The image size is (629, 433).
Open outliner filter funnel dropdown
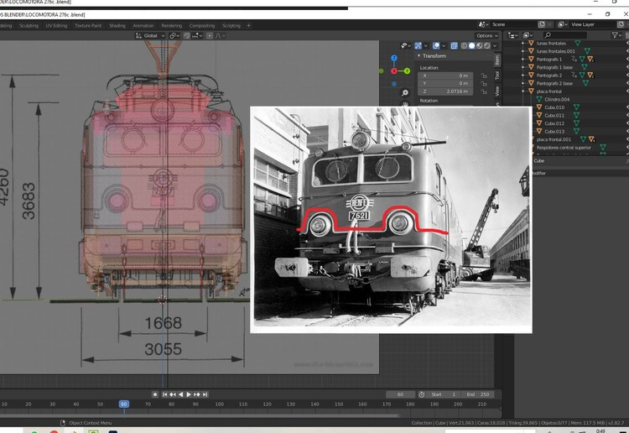617,35
